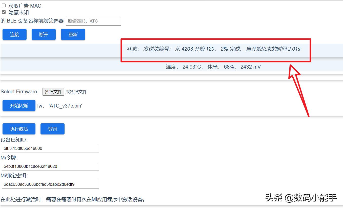This screenshot has width=343, height=208.
Task: Click the 断开 button to disconnect
Action: (43, 34)
